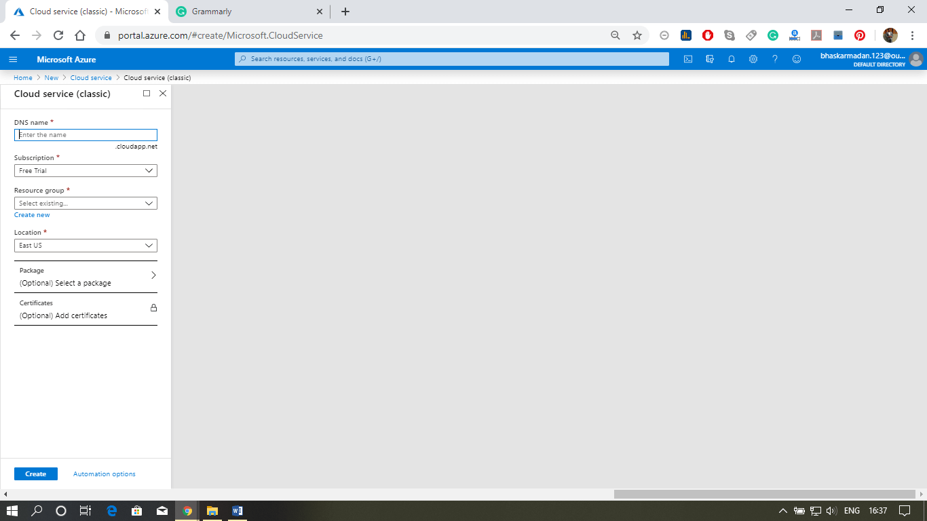Close the Cloud service (classic) blade
Screen dimensions: 927x521
(163, 94)
